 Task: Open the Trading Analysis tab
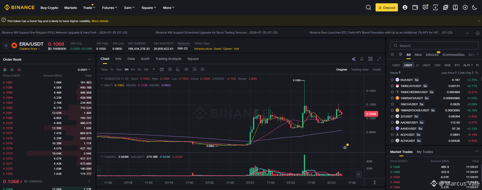coord(168,59)
